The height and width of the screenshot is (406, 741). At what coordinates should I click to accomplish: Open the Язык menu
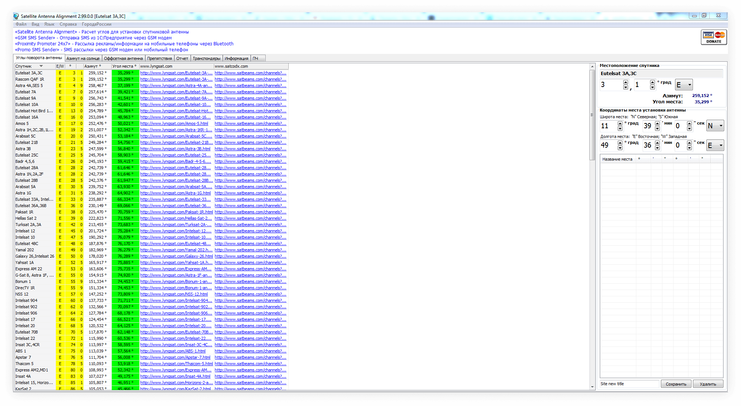click(x=49, y=24)
